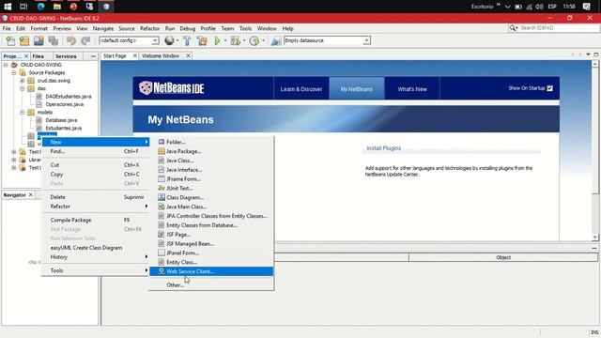Screen dimensions: 601x338
Task: Collapse the CRUD-DAO-SWING project node
Action: pos(6,65)
